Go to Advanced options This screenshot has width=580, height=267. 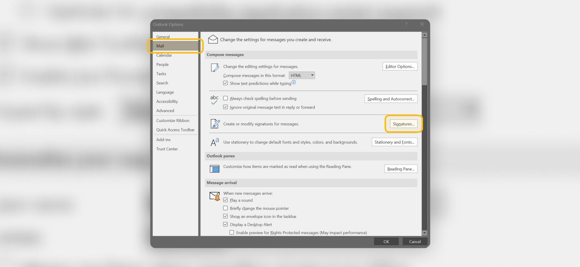[x=175, y=111]
